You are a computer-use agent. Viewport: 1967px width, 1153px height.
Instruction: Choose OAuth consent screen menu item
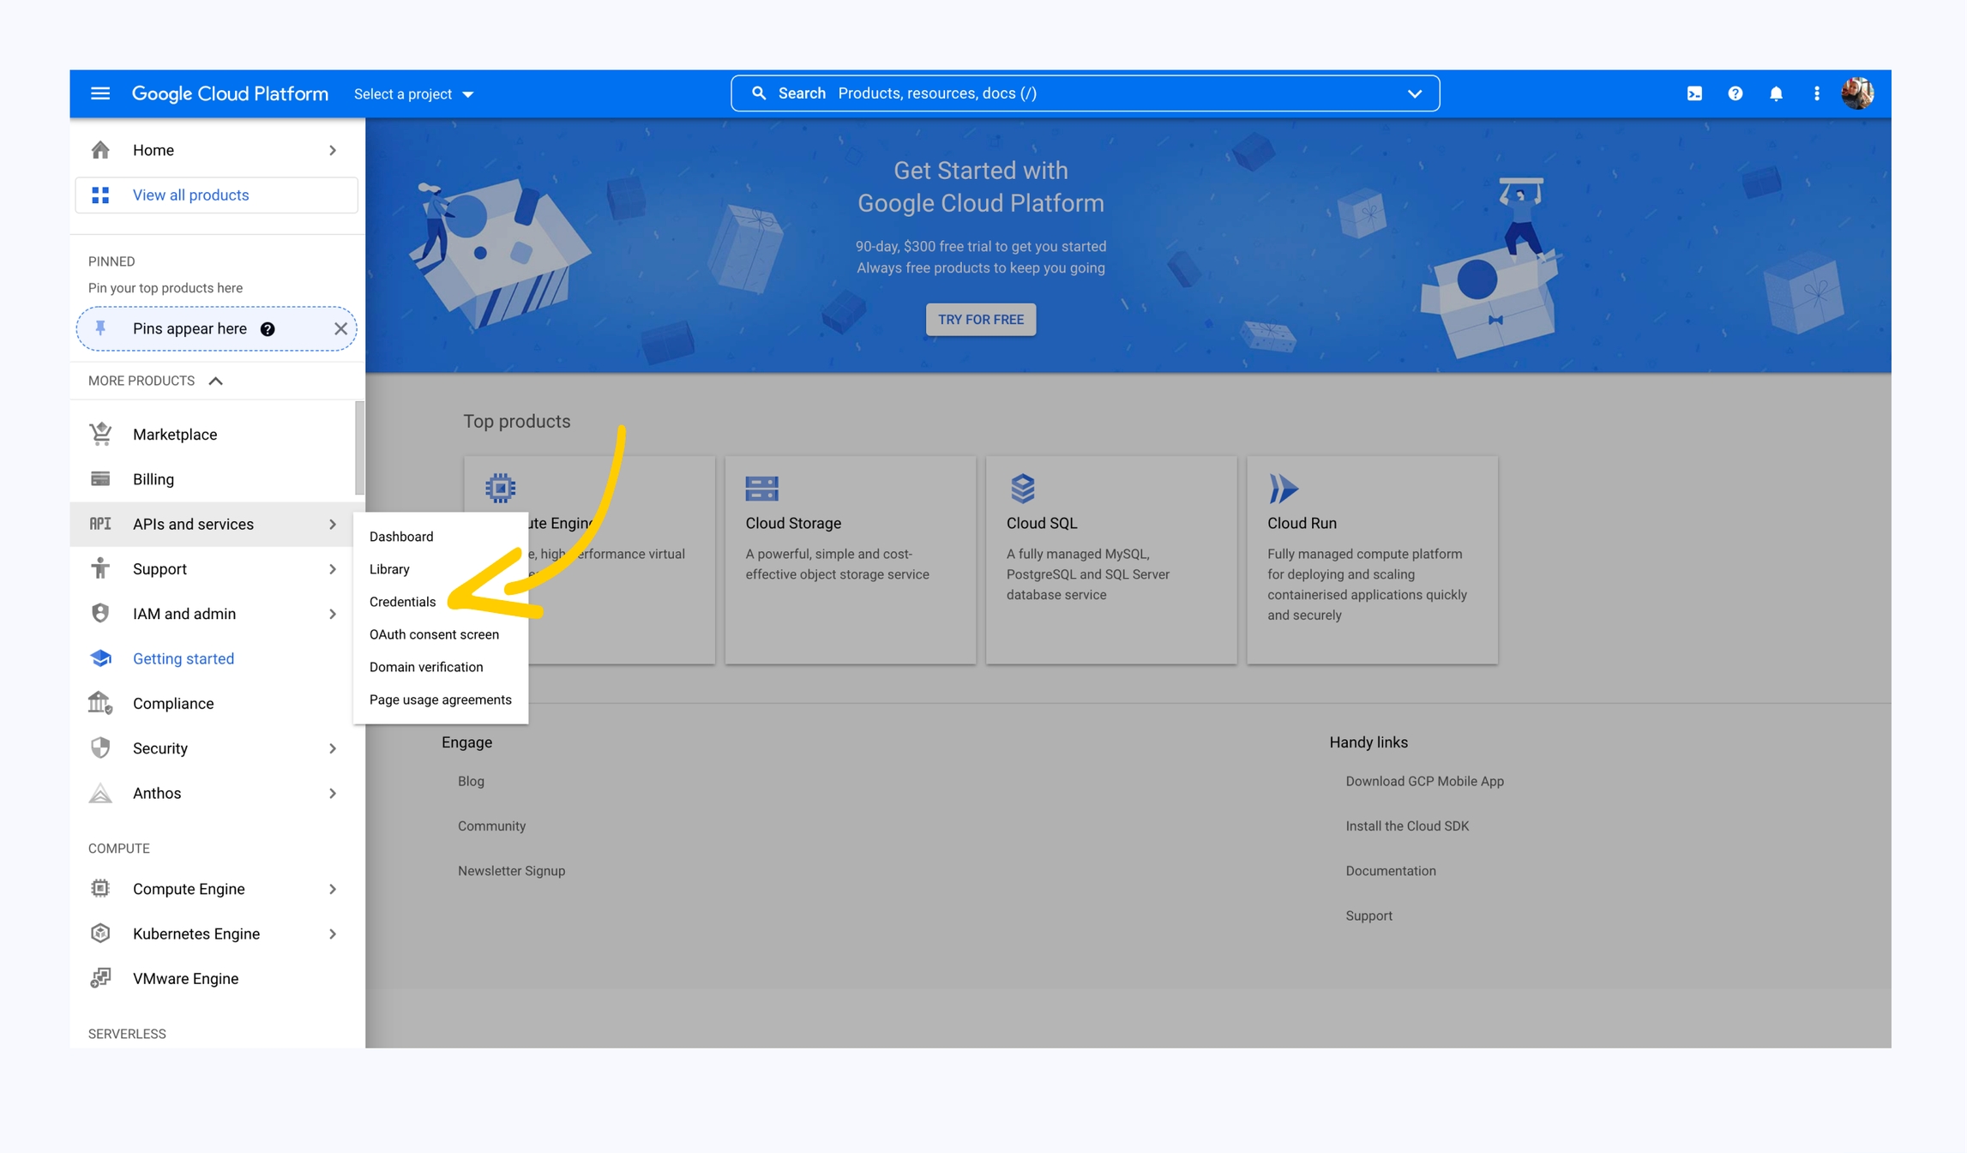click(x=434, y=634)
